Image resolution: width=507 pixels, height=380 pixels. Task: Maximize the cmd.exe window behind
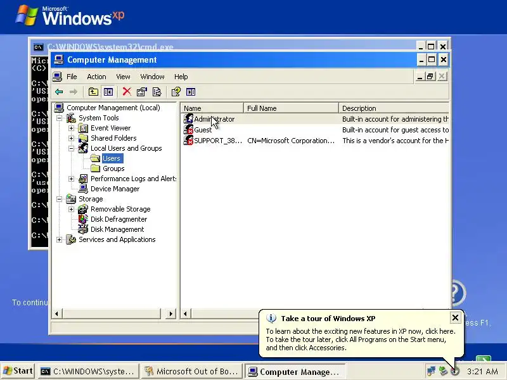coord(431,46)
